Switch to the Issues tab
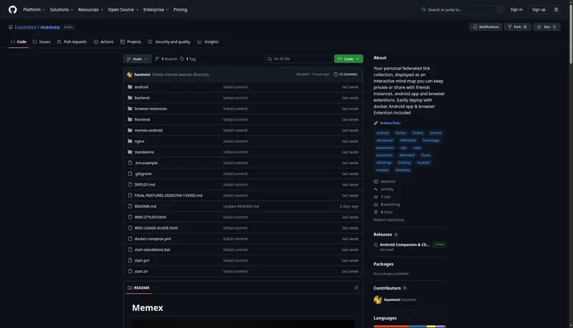 click(42, 42)
